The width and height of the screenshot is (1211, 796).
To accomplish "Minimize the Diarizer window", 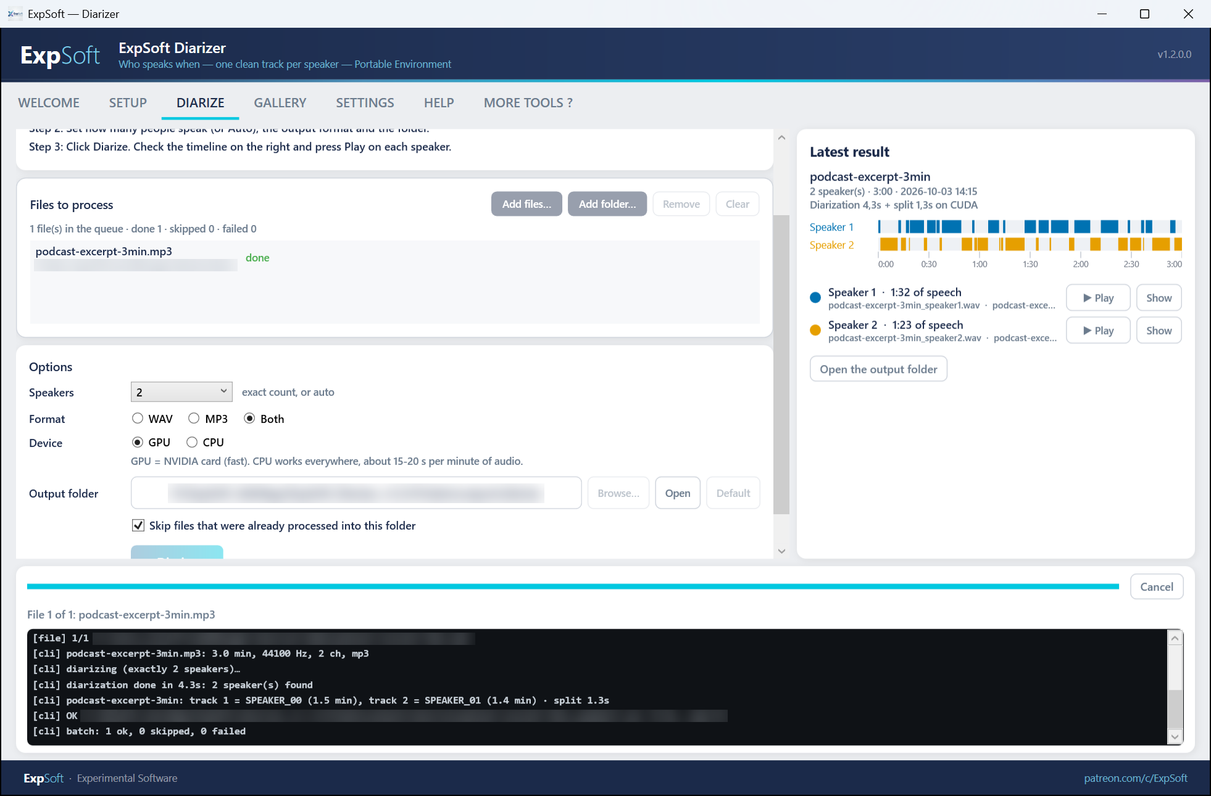I will click(x=1102, y=14).
